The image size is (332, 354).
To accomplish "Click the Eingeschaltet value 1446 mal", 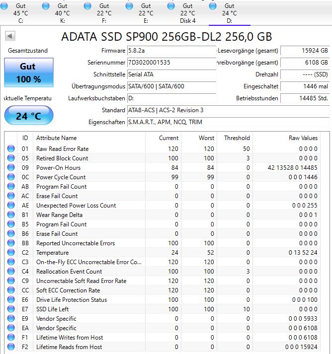I will [x=305, y=86].
